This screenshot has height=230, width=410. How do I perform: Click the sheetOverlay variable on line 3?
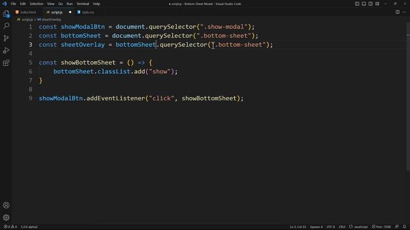click(x=83, y=45)
